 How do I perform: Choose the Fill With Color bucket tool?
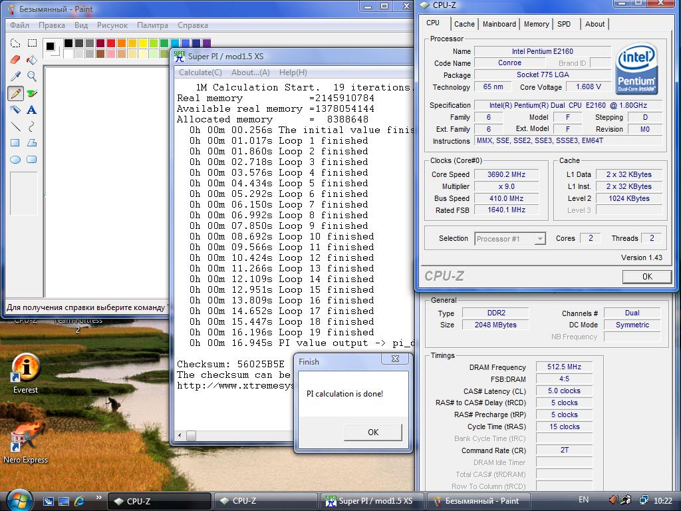[x=32, y=59]
